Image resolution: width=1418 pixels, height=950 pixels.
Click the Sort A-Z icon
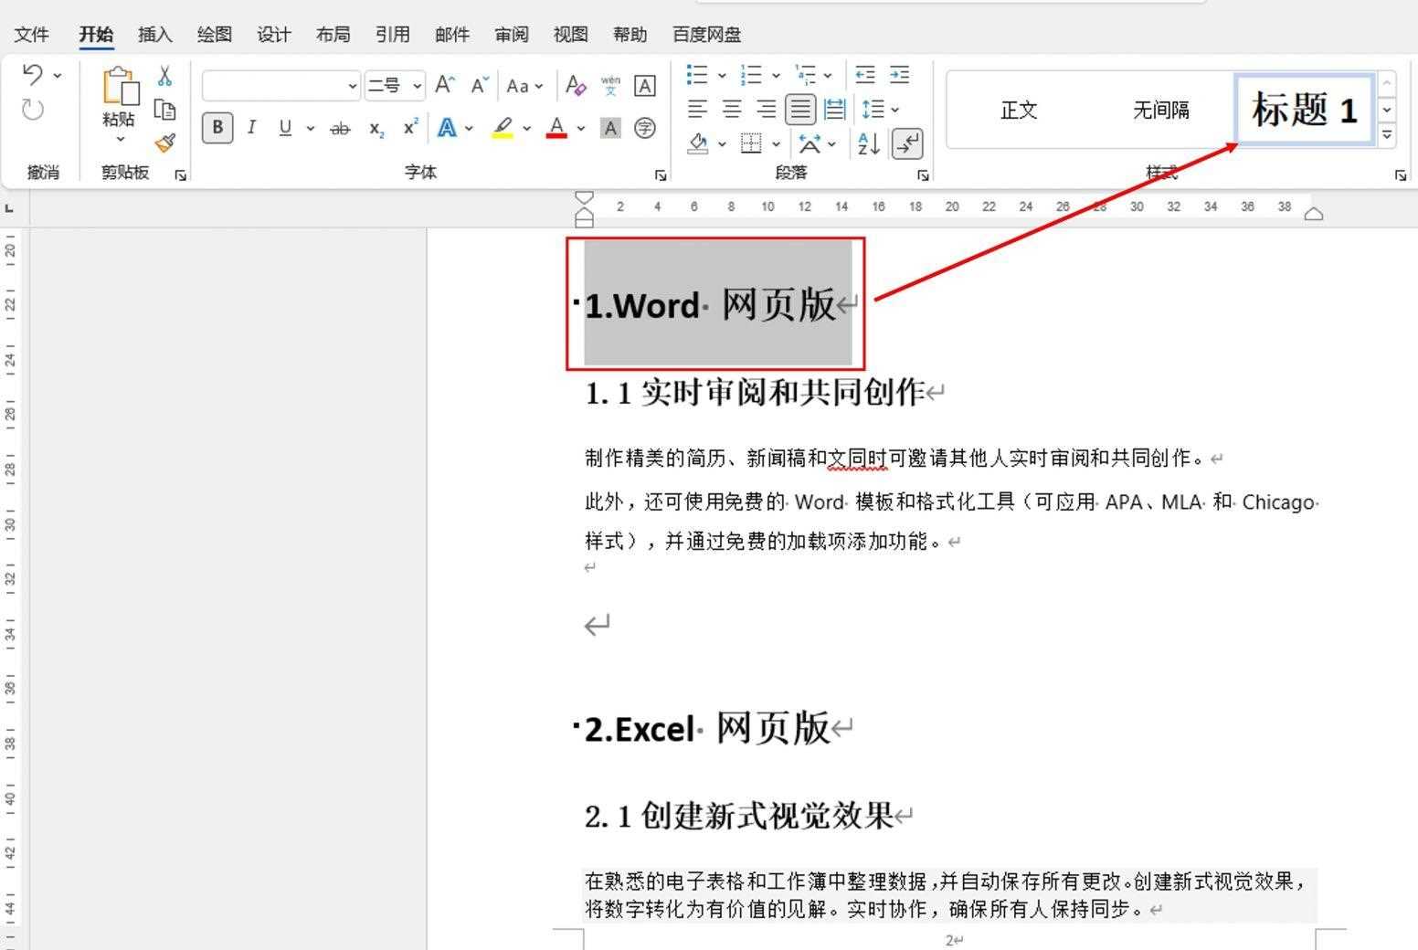867,143
